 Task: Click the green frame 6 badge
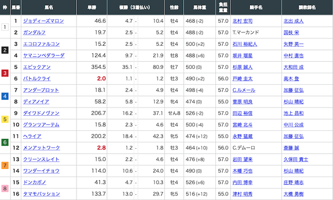[x=5, y=142]
